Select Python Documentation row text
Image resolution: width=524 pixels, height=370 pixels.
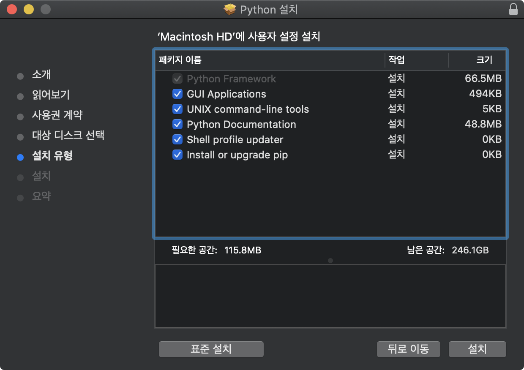coord(241,124)
